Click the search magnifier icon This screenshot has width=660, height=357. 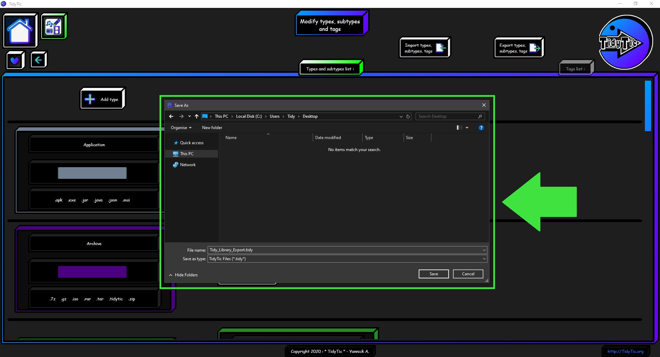tap(480, 116)
